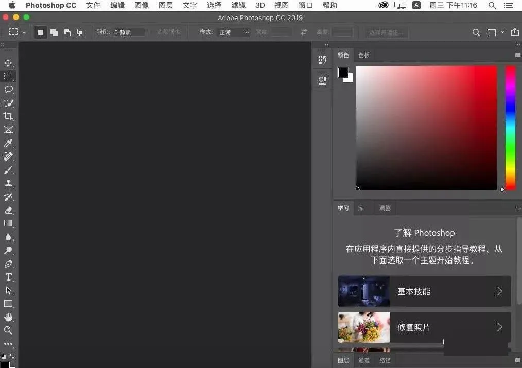Open the Properties panel icon

tap(322, 80)
